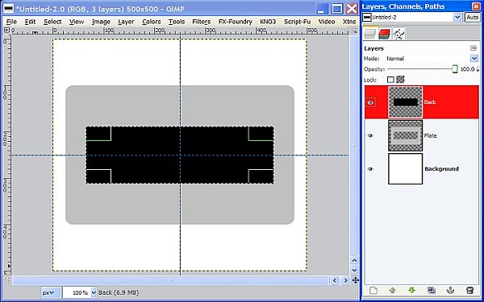Viewport: 484px width, 302px height.
Task: Open the Tools menu
Action: [x=177, y=22]
